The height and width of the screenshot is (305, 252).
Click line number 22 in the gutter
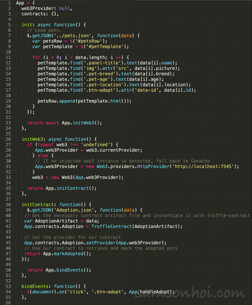pos(8,117)
